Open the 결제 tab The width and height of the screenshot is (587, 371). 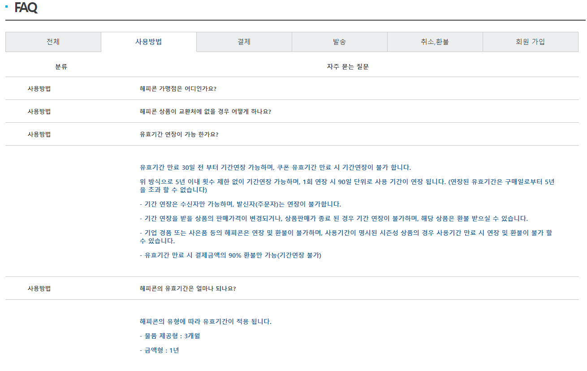[244, 41]
